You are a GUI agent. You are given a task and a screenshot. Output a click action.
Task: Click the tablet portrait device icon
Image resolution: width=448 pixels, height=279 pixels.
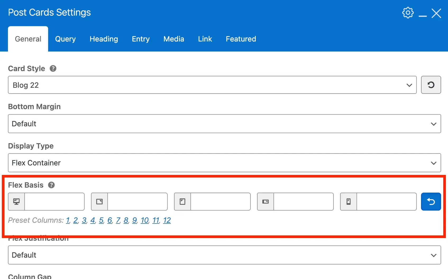click(182, 202)
